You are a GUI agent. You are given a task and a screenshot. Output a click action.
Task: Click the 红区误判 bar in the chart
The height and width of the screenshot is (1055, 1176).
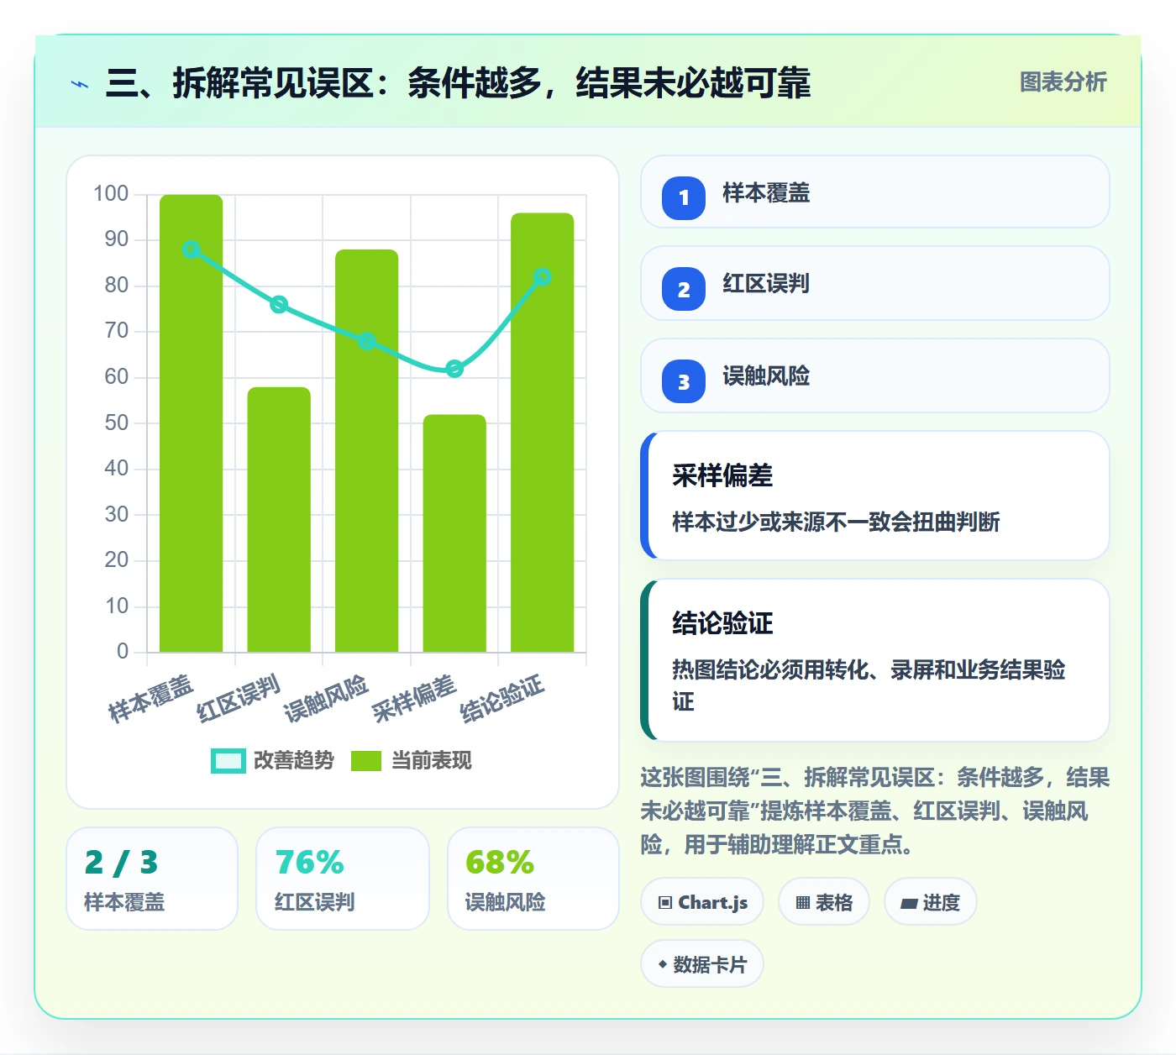[x=279, y=519]
